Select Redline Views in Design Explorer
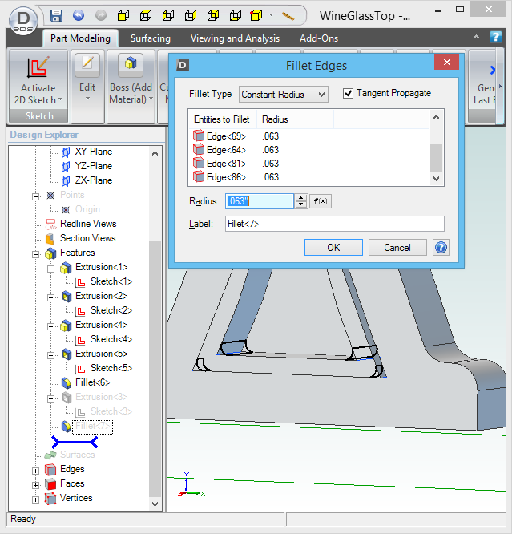 (88, 224)
